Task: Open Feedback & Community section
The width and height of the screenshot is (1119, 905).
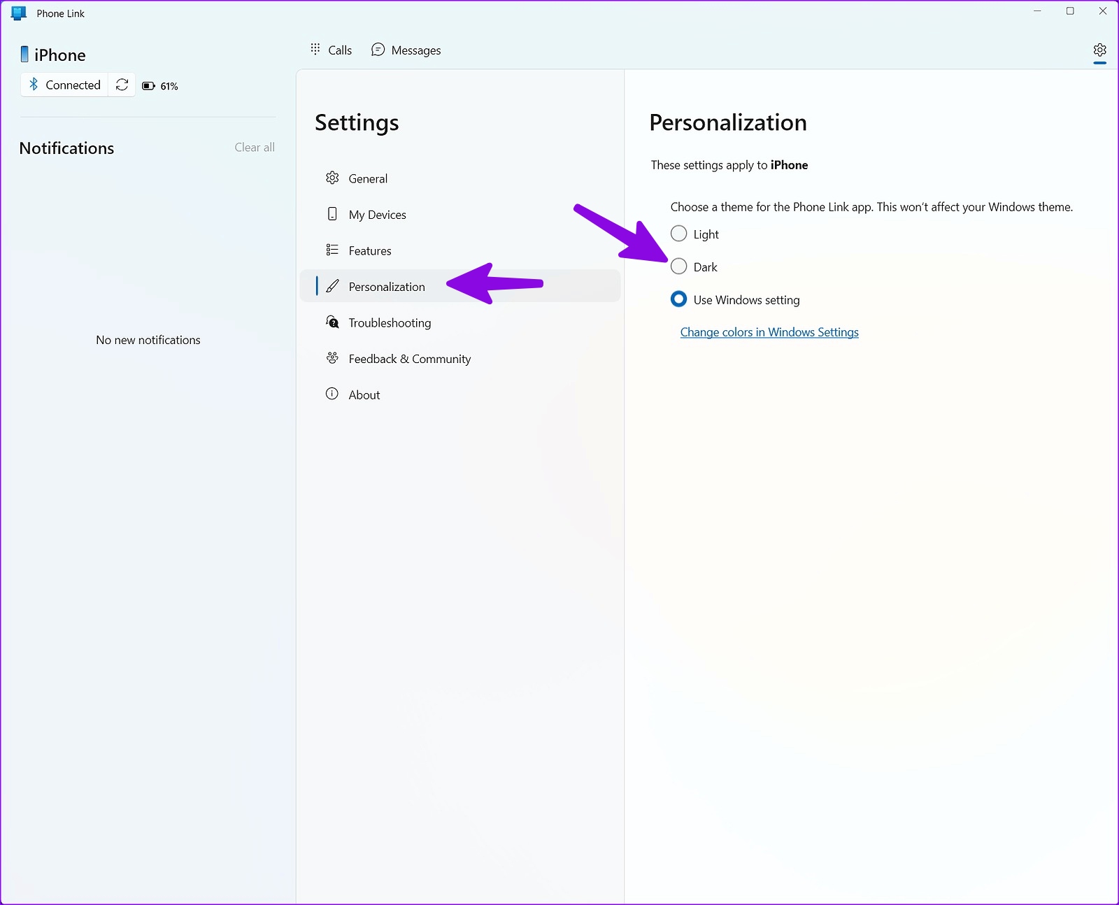Action: (x=460, y=358)
